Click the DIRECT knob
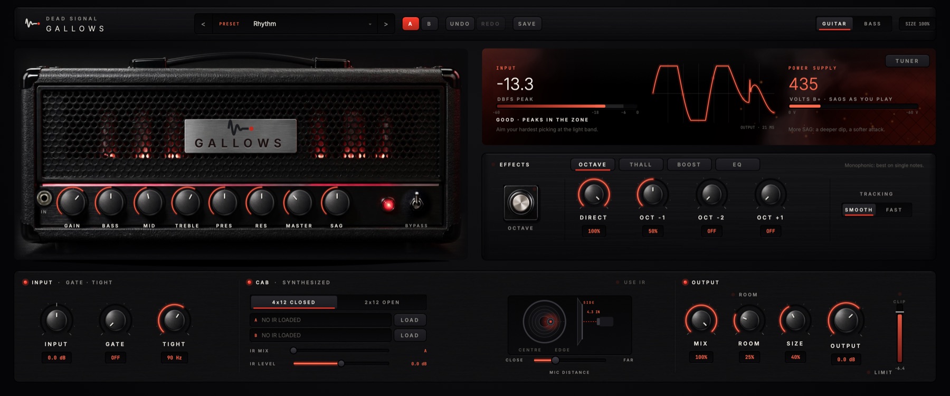The width and height of the screenshot is (950, 396). (594, 194)
